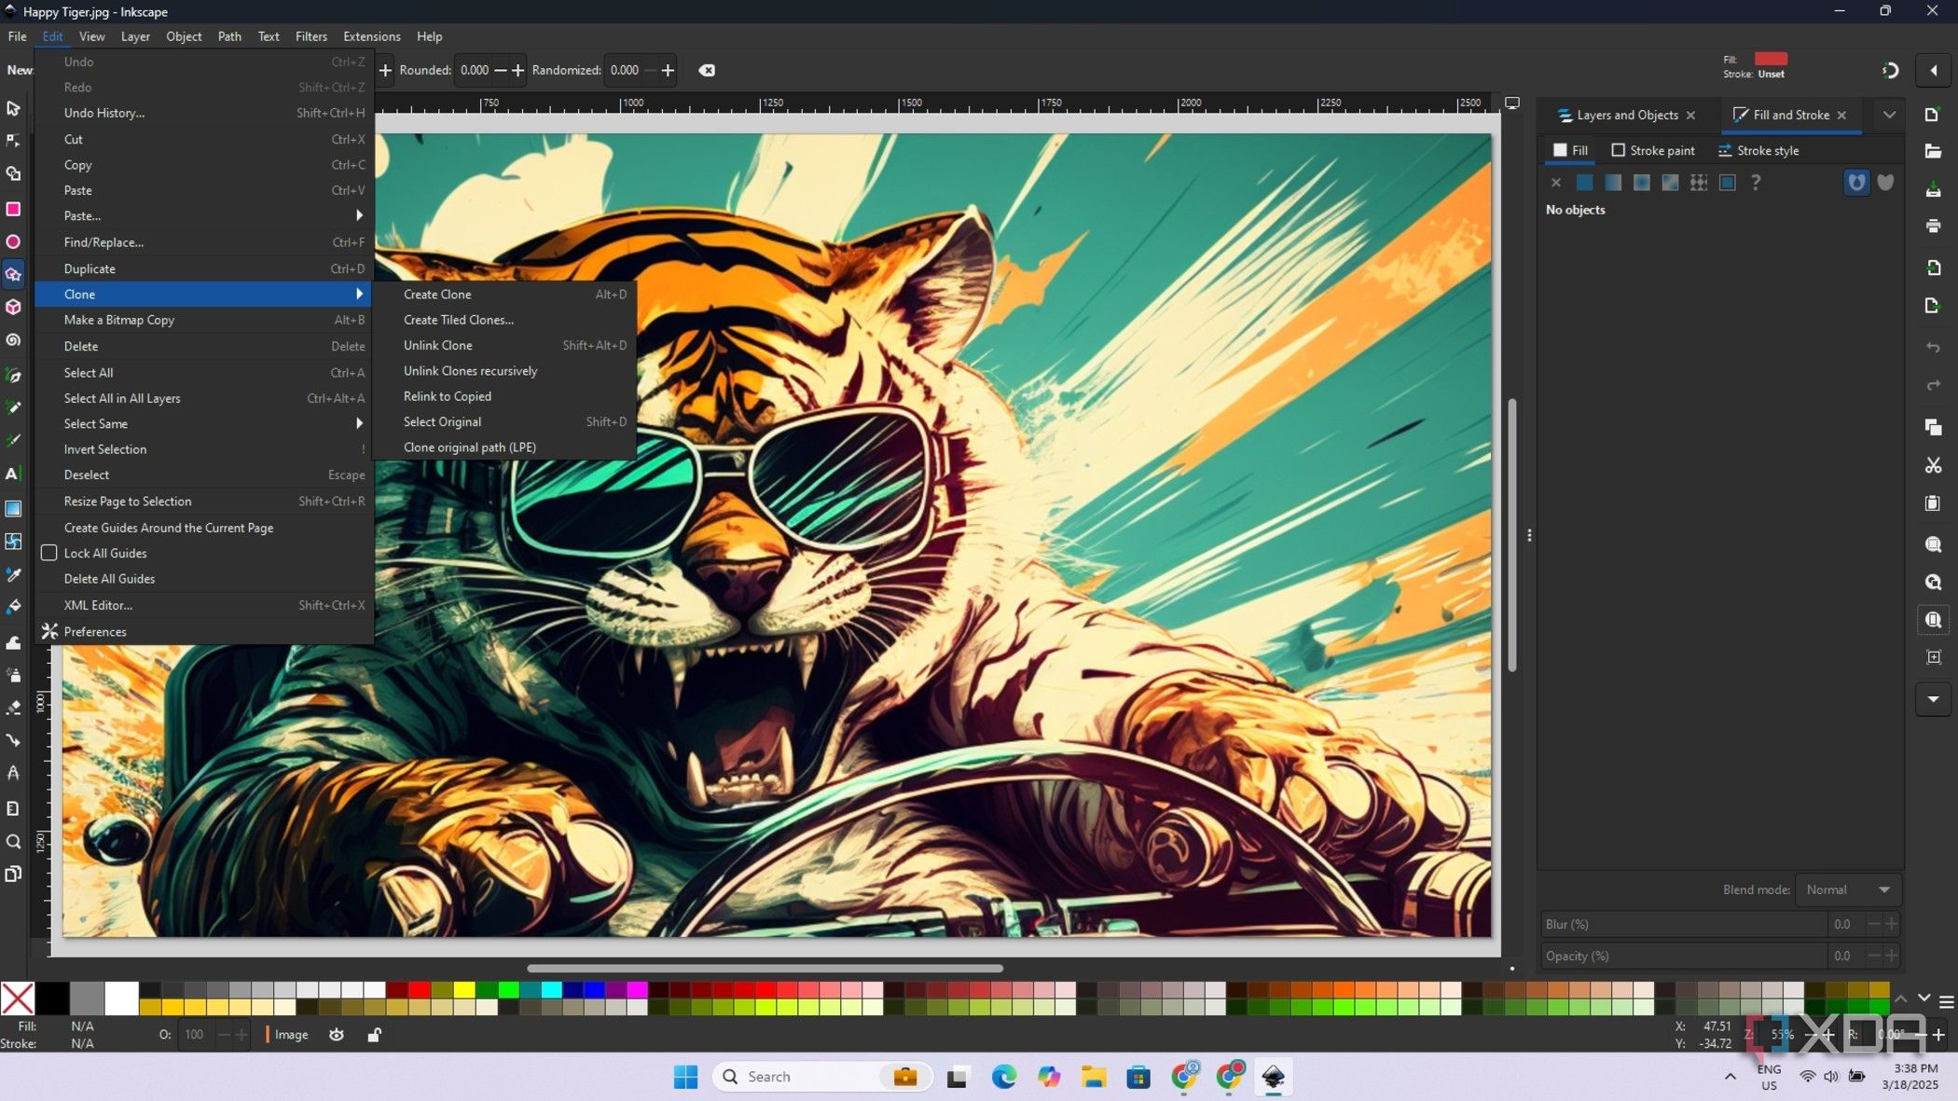Click the Print icon in command bar
The height and width of the screenshot is (1101, 1958).
[1933, 226]
